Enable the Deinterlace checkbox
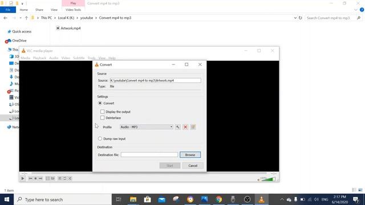365x205 pixels. 103,118
